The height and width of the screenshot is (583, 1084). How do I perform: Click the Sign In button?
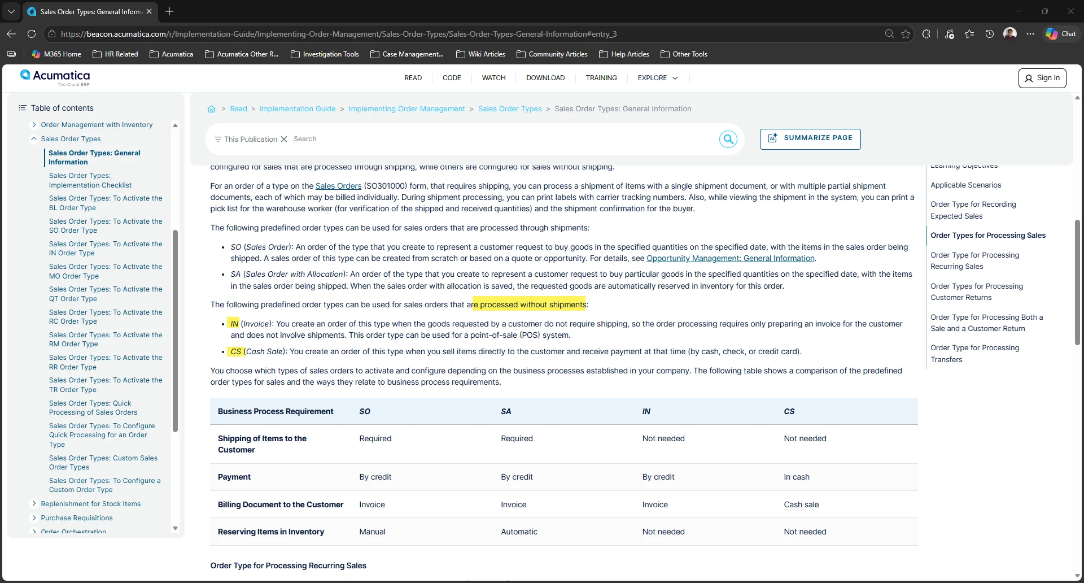coord(1042,78)
